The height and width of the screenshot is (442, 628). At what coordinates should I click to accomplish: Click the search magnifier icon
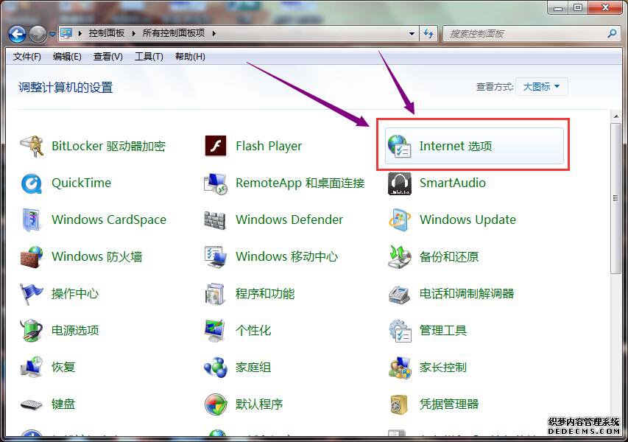pyautogui.click(x=612, y=34)
